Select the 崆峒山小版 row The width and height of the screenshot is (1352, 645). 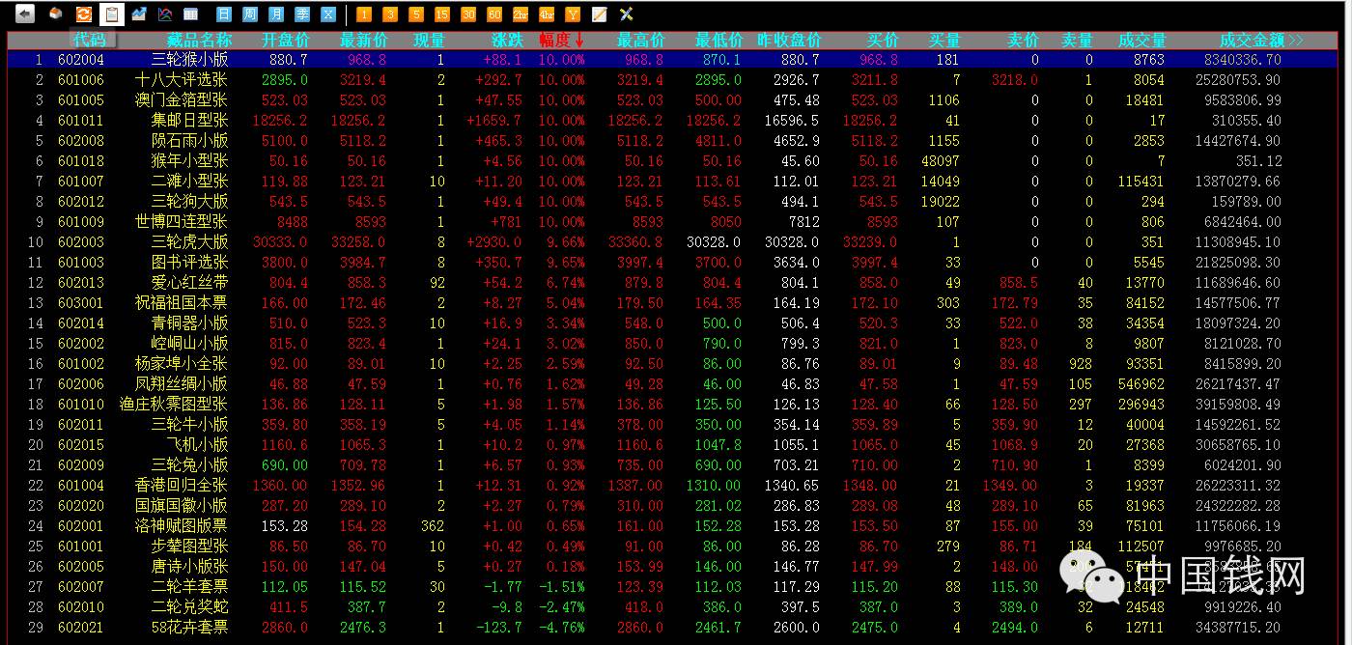[673, 343]
